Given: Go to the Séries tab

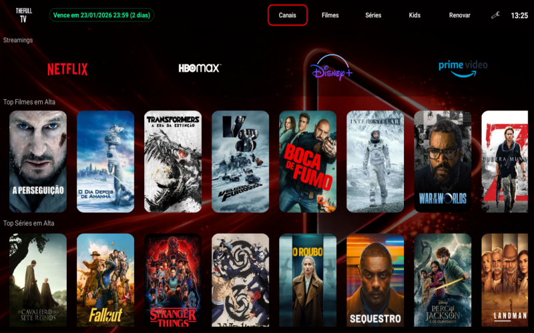Looking at the screenshot, I should 373,15.
